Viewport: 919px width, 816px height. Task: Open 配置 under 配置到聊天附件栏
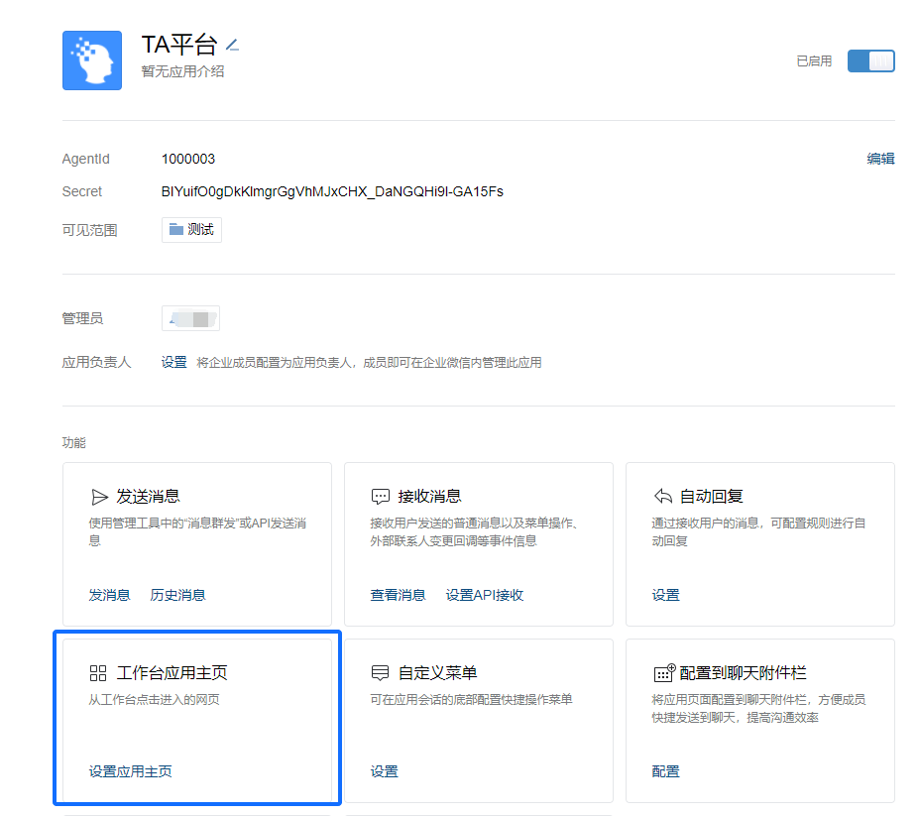coord(665,771)
